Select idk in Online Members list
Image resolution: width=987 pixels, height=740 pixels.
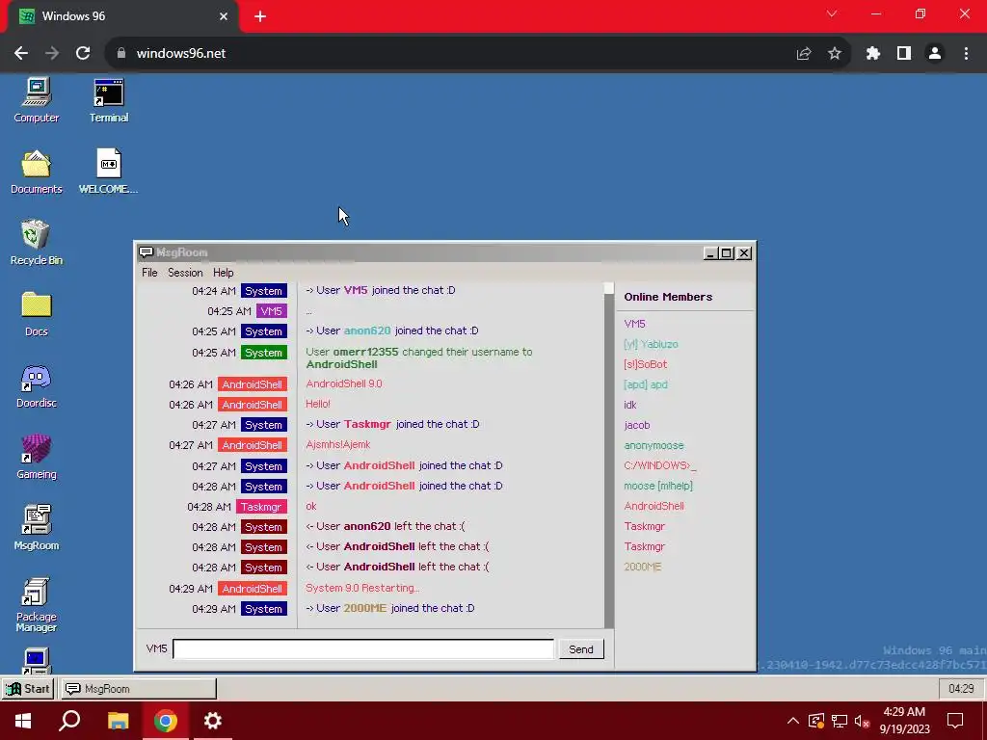point(630,405)
